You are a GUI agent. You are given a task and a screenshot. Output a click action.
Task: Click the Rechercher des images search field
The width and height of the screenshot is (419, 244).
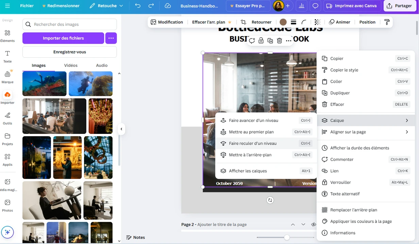[70, 24]
